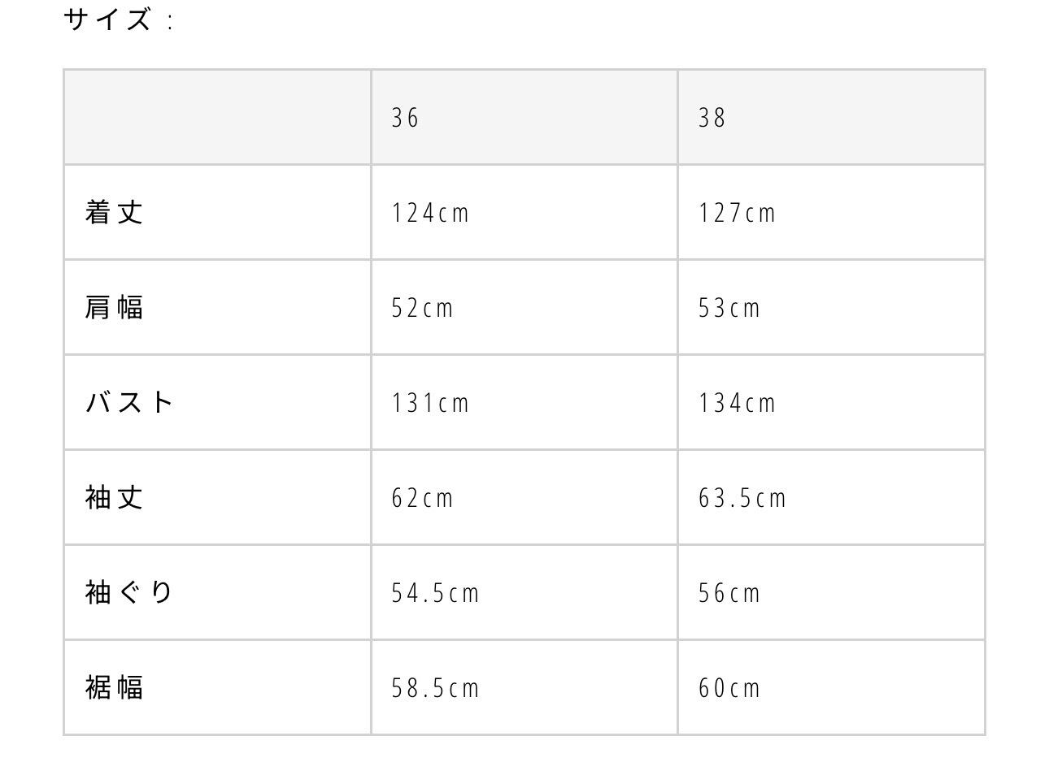Select the size 38 column header
Image resolution: width=1049 pixels, height=762 pixels.
point(712,119)
